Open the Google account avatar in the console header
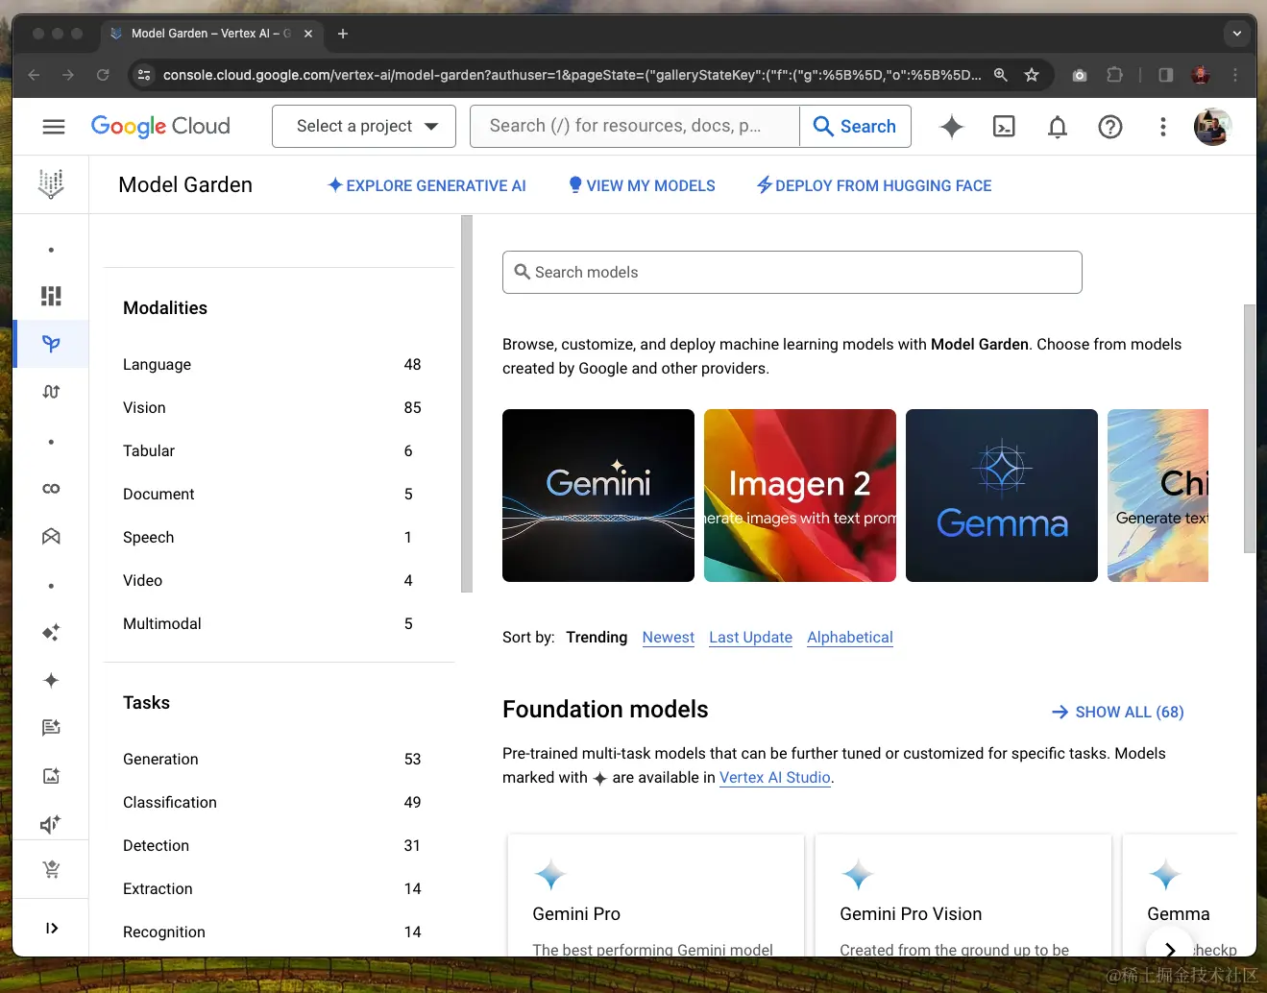The image size is (1267, 993). click(x=1212, y=126)
